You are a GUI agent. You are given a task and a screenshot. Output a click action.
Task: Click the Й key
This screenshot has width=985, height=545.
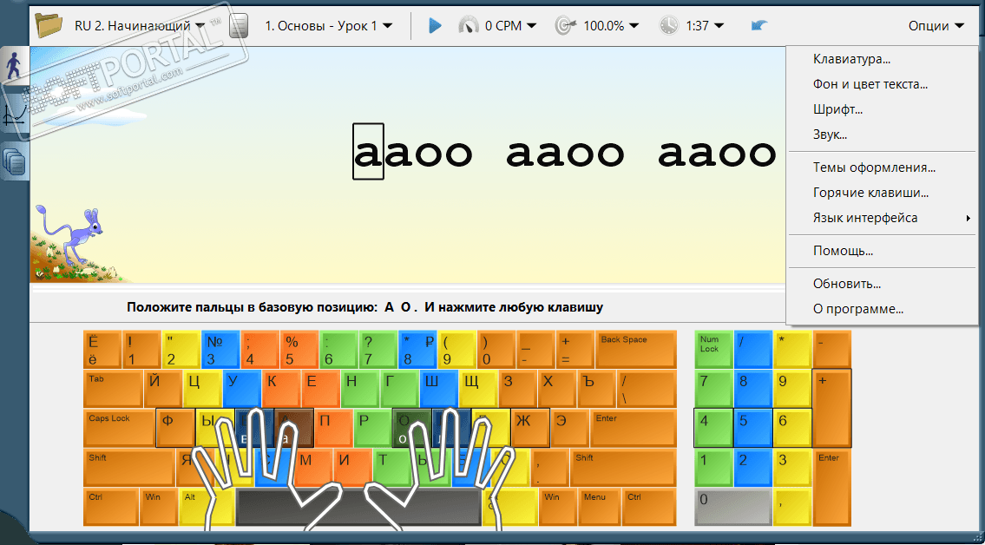(x=162, y=389)
